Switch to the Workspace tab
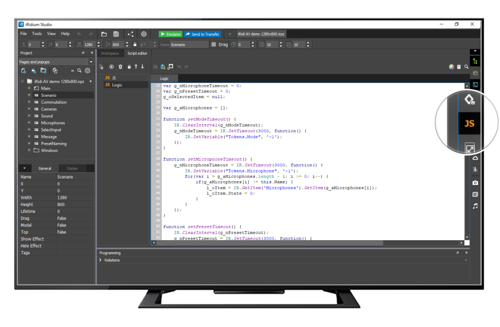The image size is (500, 327). pos(110,53)
